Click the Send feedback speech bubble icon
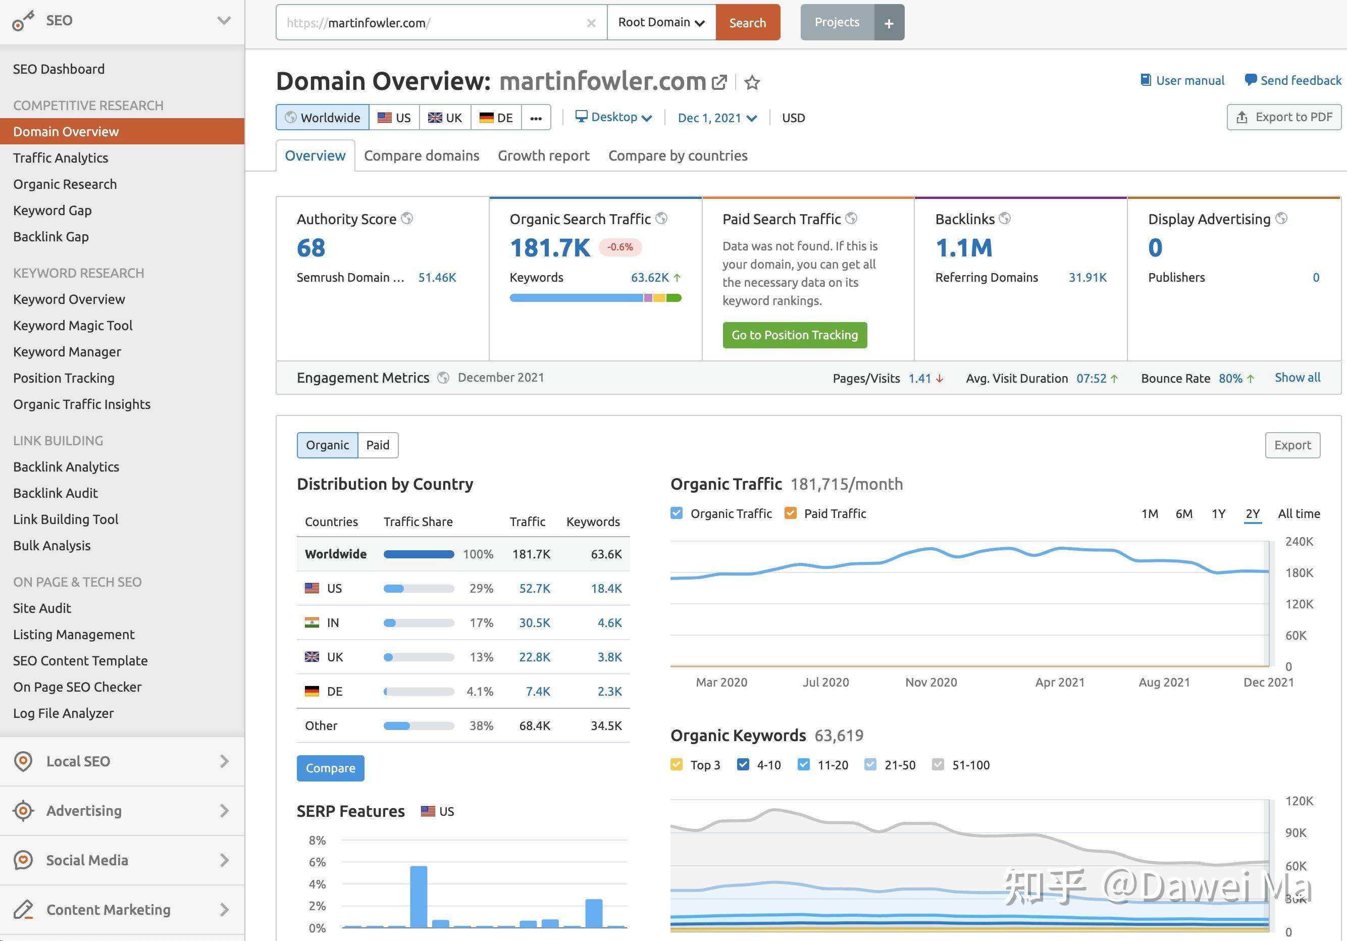Viewport: 1347px width, 941px height. pos(1250,80)
